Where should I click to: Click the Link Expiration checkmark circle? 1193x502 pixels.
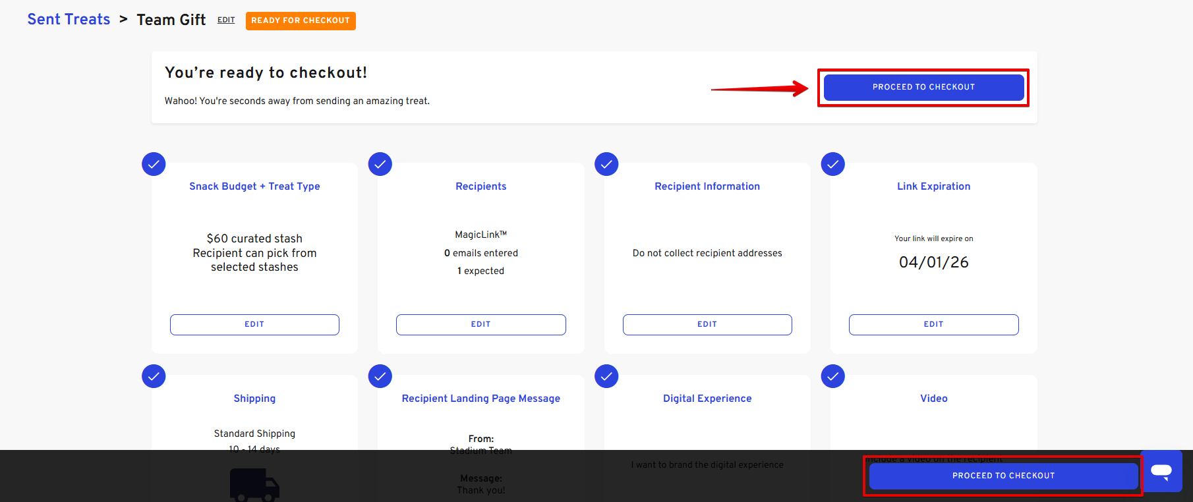pyautogui.click(x=833, y=164)
